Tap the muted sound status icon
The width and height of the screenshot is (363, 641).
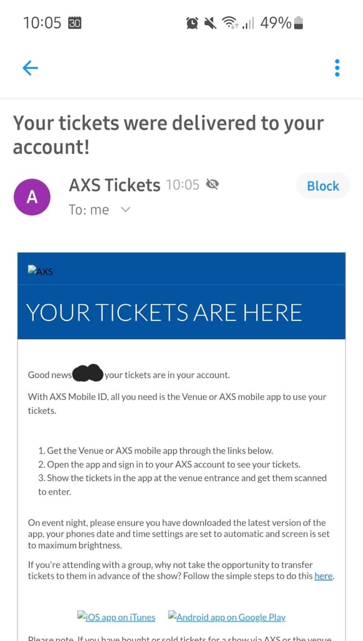click(210, 24)
